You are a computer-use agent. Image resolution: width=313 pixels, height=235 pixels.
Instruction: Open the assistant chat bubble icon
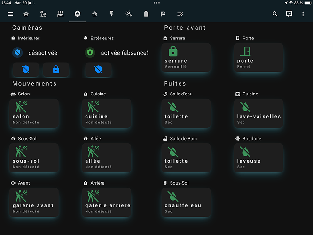click(289, 14)
